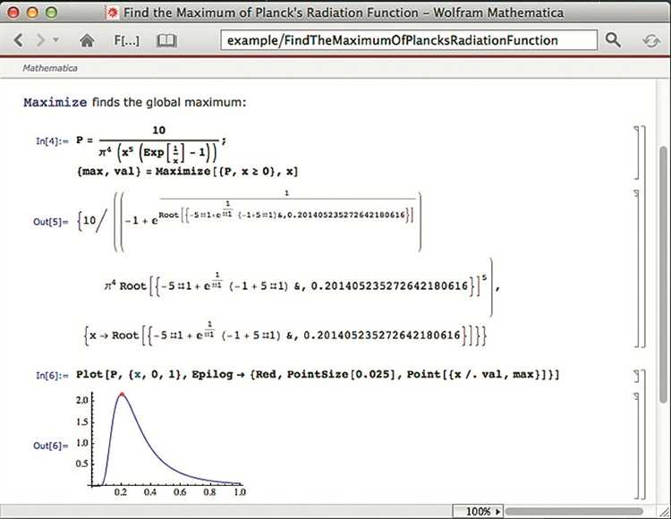Select the In[6] cell bracket
Viewport: 671px width, 519px height.
pyautogui.click(x=637, y=377)
